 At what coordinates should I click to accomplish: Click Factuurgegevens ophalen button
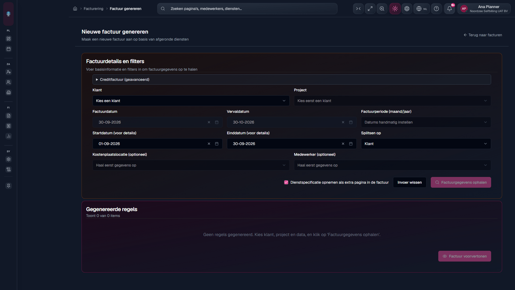coord(461,182)
